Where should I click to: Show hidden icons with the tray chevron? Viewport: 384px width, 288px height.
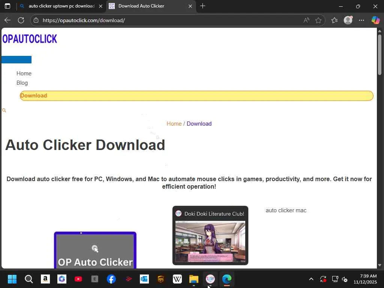click(x=311, y=279)
